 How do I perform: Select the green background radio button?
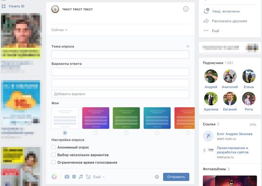click(x=126, y=133)
